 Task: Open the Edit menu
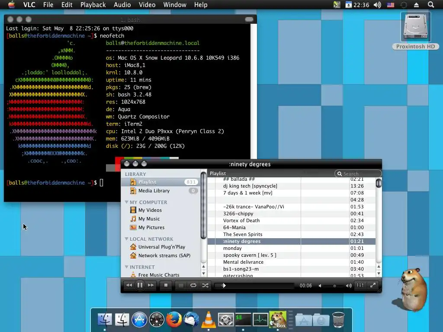(x=67, y=5)
